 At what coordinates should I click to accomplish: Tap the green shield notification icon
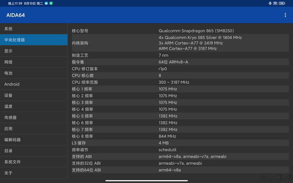(x=51, y=3)
